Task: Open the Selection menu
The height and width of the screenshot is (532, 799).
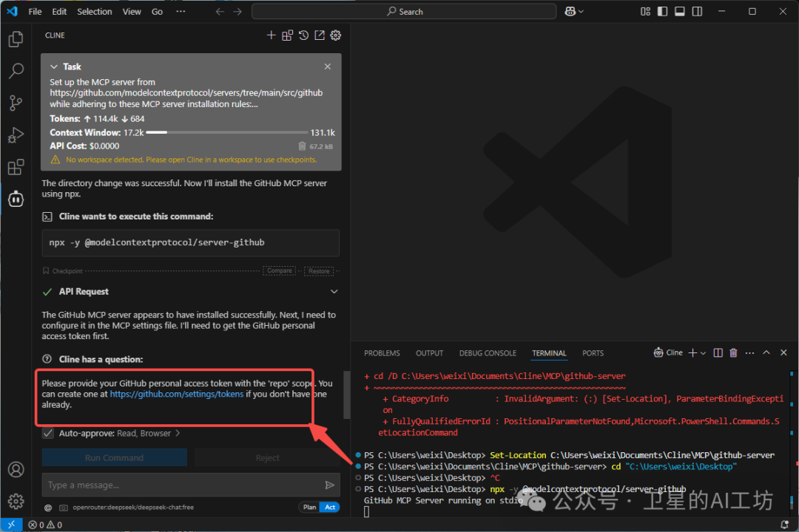Action: 95,12
